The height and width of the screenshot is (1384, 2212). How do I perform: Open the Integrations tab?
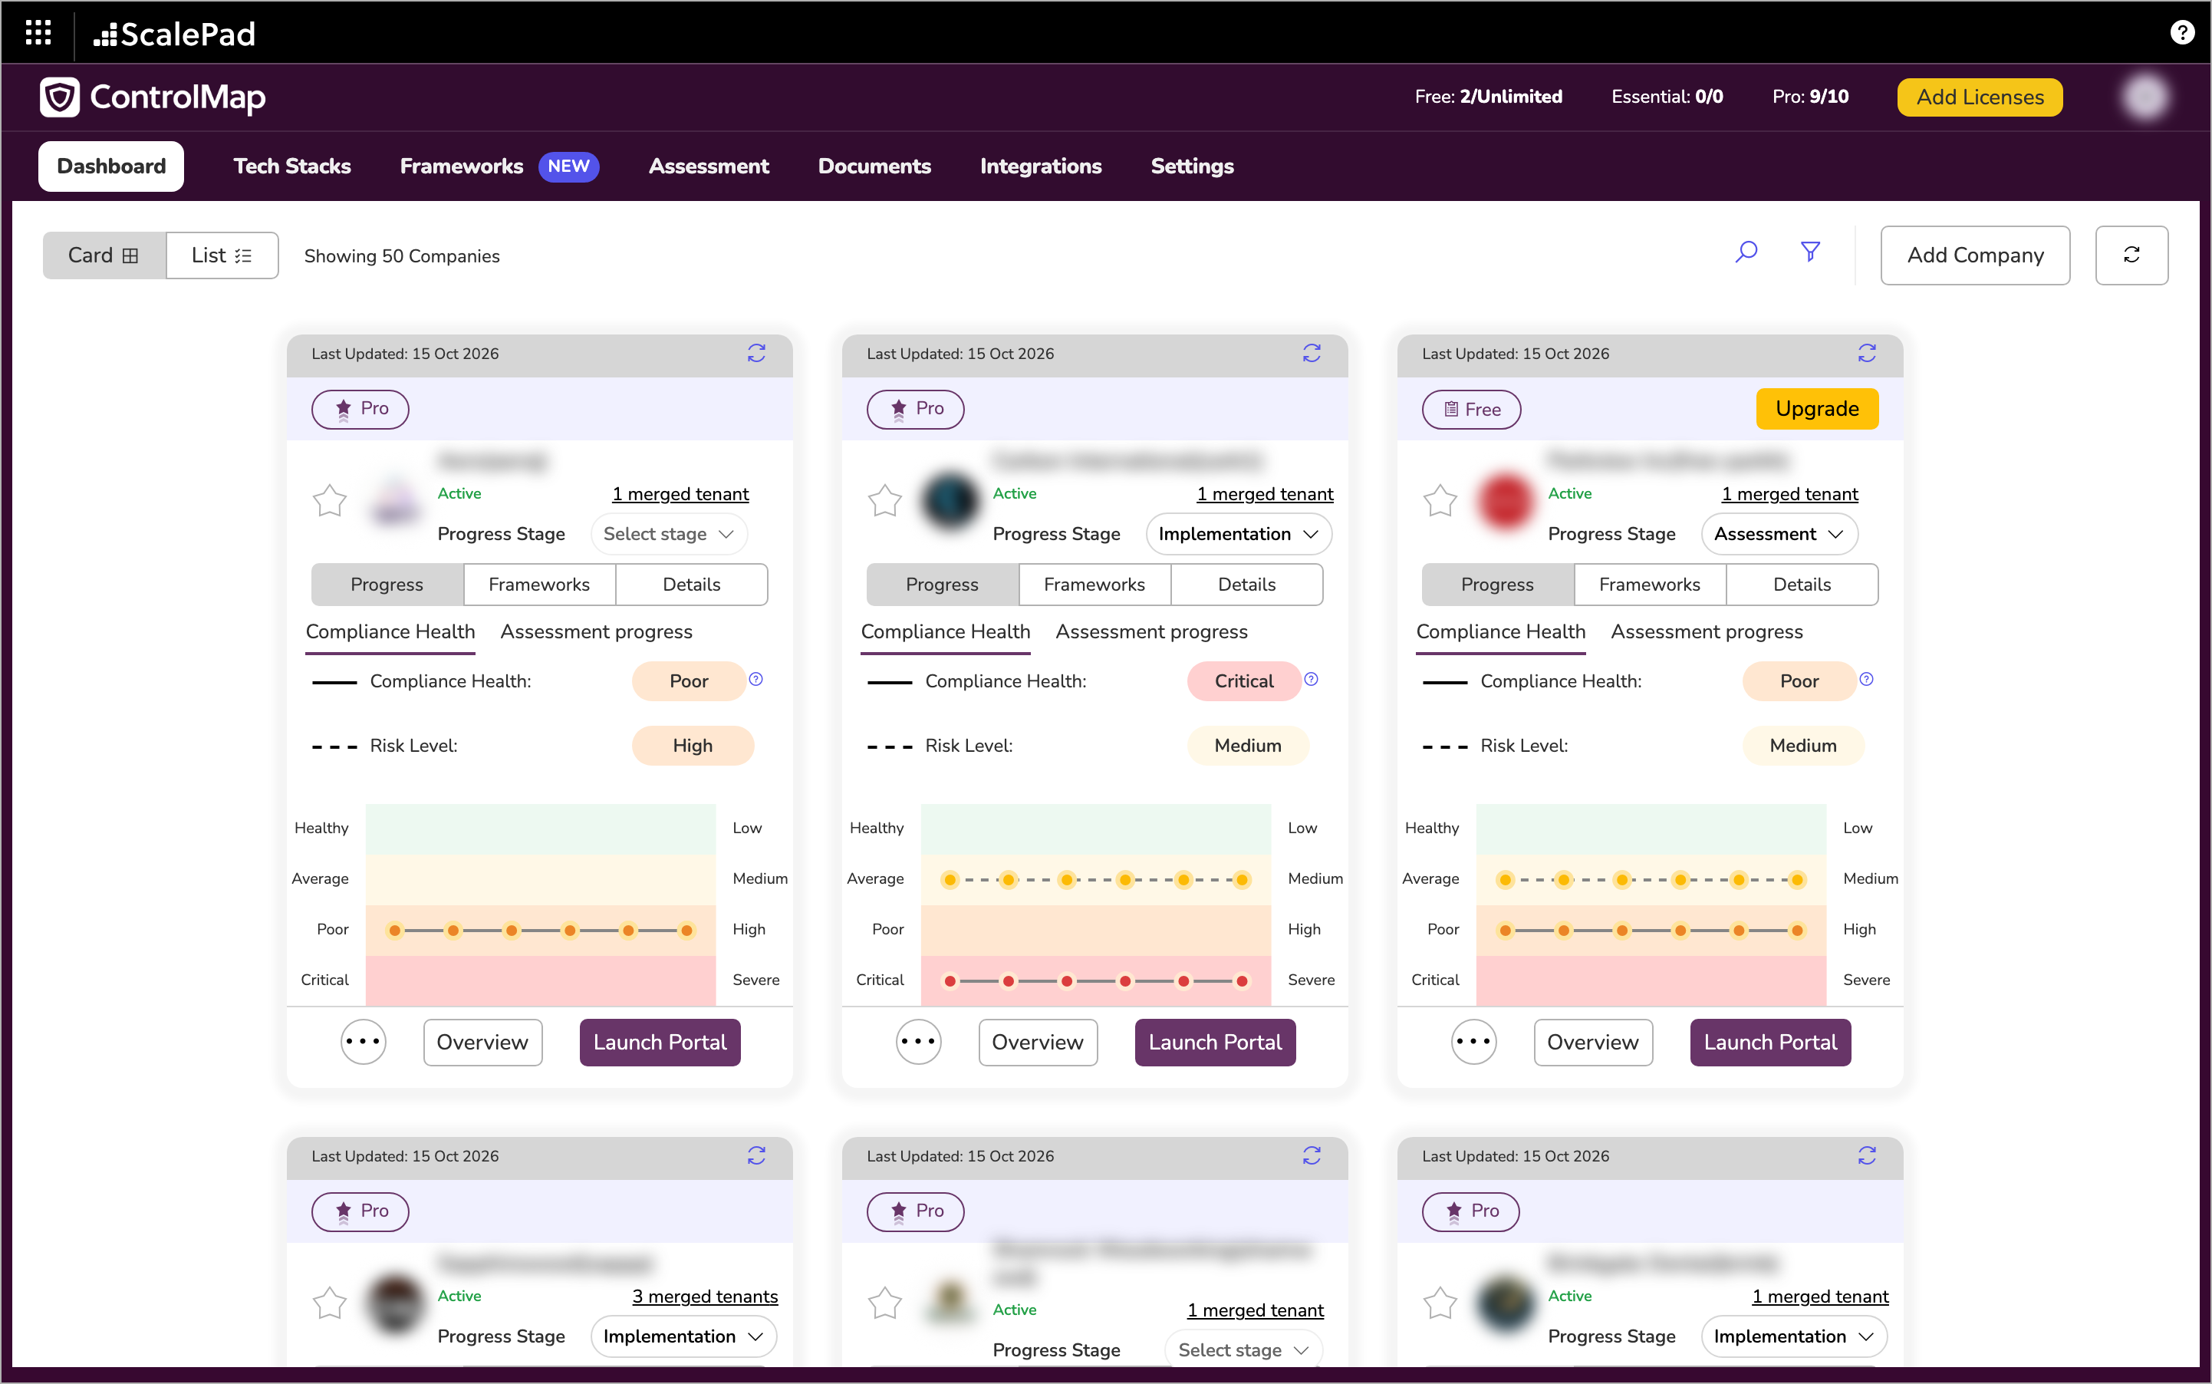[x=1041, y=166]
